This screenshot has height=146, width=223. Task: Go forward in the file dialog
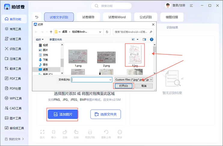tap(42, 32)
